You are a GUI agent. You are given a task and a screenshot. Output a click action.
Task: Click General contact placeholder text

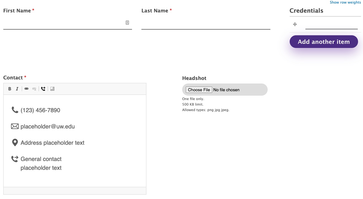tap(41, 163)
